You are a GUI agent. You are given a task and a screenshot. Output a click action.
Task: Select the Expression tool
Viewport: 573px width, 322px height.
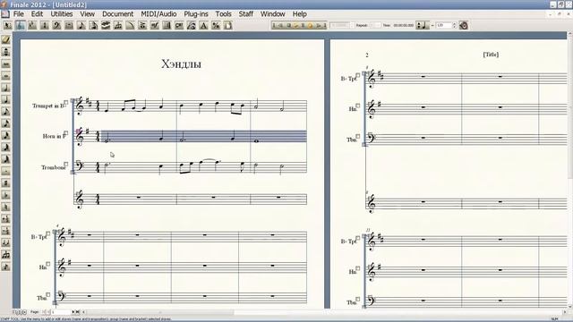pos(155,26)
